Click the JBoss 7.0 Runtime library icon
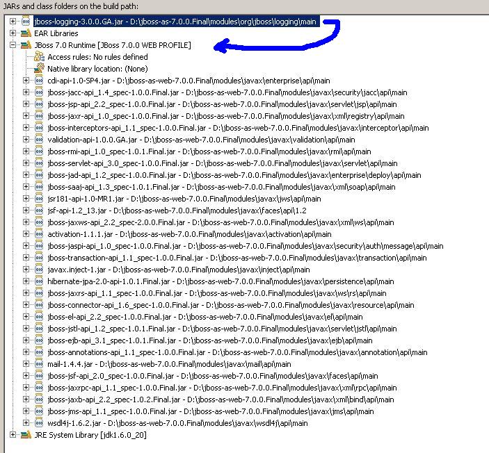489x453 pixels. (x=26, y=45)
